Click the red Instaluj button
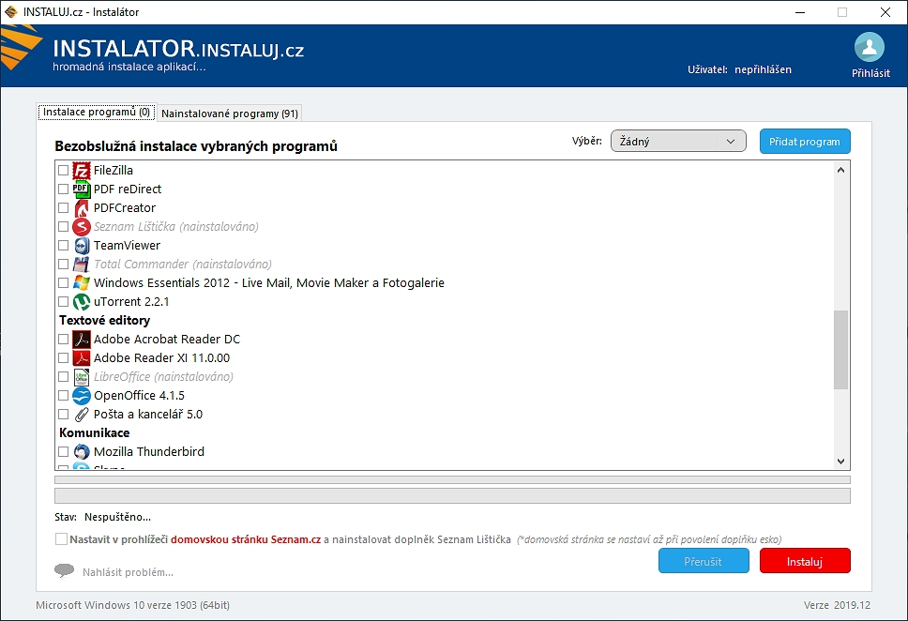 (805, 561)
